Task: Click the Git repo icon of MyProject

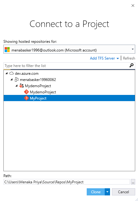Action: (x=26, y=98)
